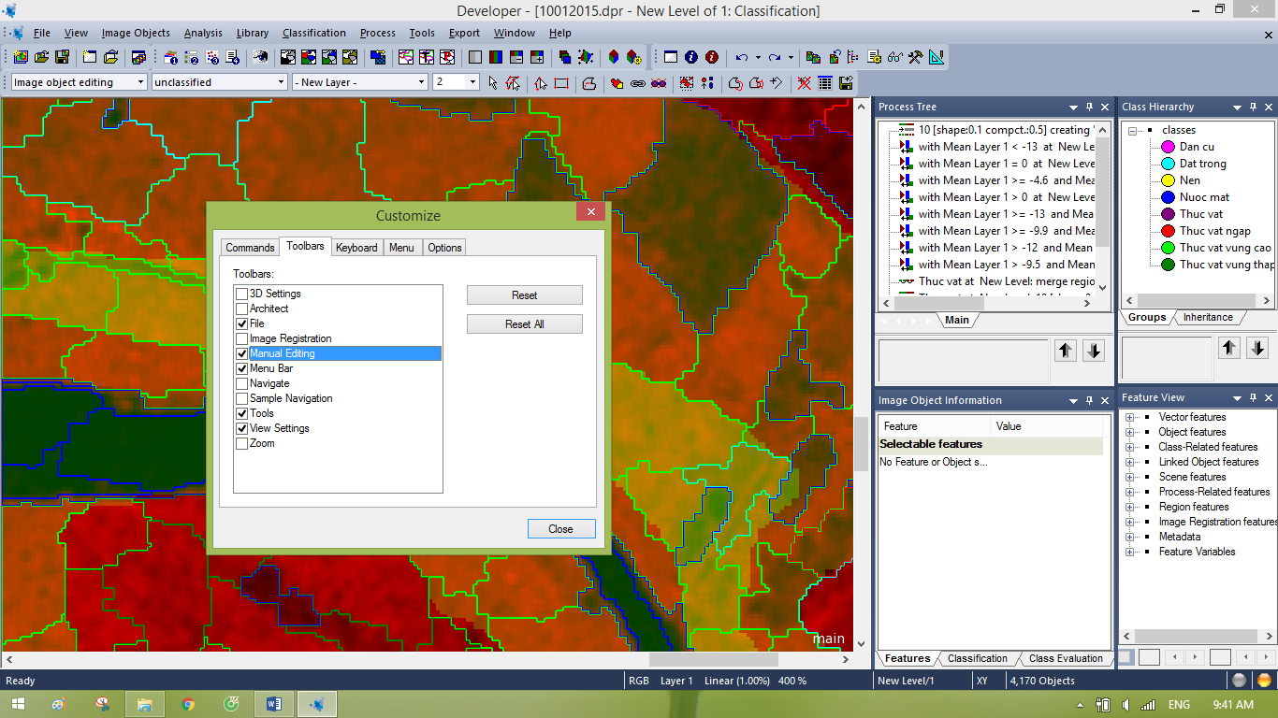The width and height of the screenshot is (1278, 718).
Task: Switch to the Keyboard tab
Action: [356, 248]
